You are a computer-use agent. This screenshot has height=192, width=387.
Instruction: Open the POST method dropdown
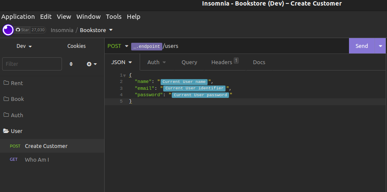(118, 46)
